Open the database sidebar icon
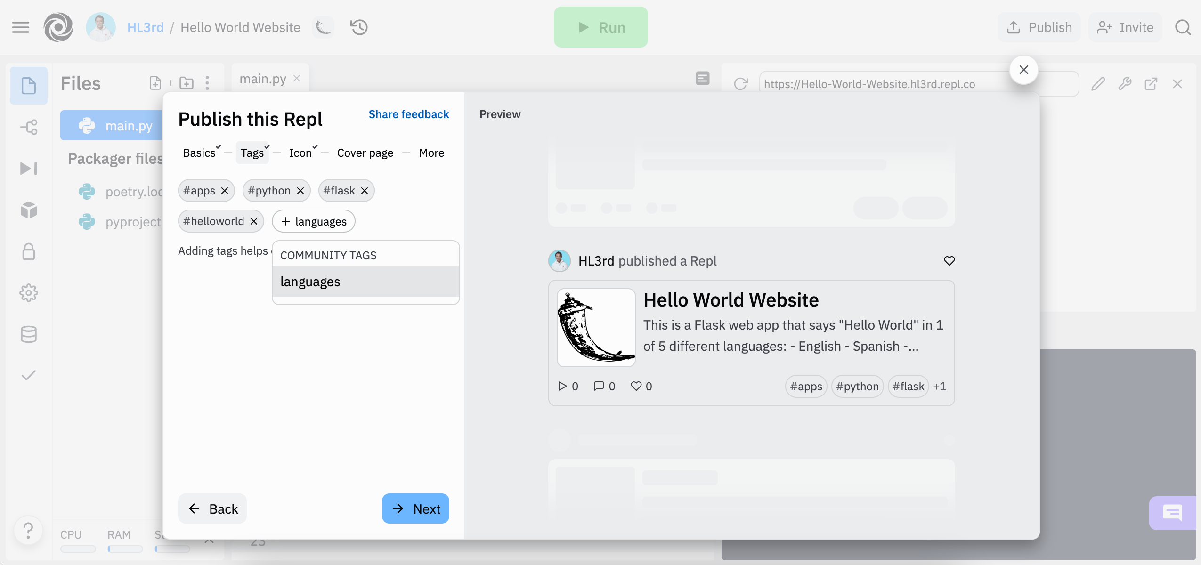Screen dimensions: 1201x565 pyautogui.click(x=29, y=334)
